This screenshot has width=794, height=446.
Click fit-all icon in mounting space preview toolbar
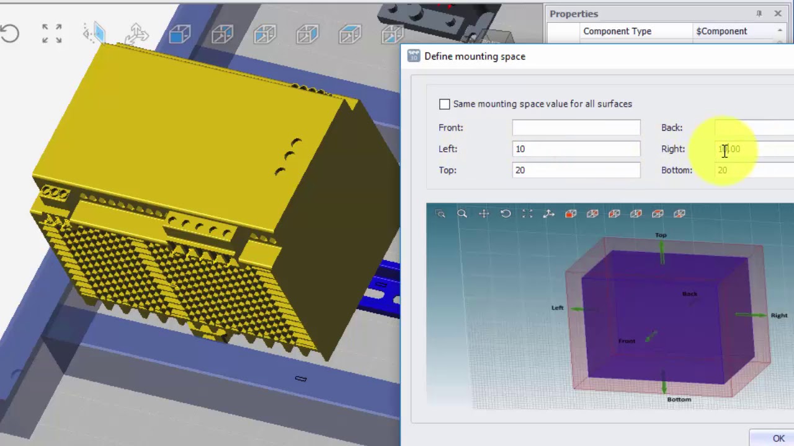click(527, 214)
